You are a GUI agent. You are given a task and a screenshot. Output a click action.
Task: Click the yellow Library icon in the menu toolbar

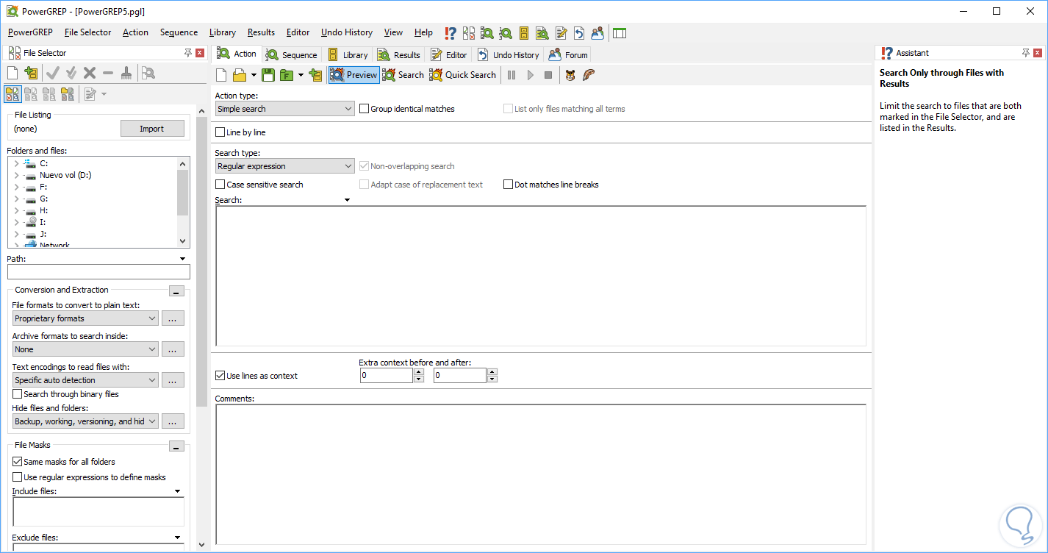pyautogui.click(x=524, y=33)
